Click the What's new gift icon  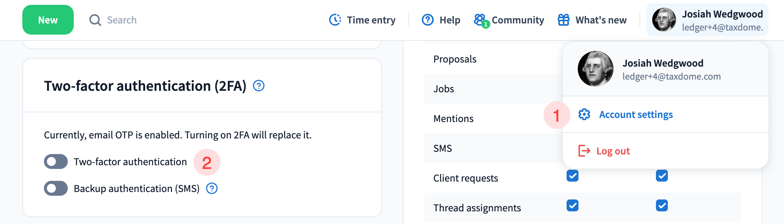coord(564,20)
